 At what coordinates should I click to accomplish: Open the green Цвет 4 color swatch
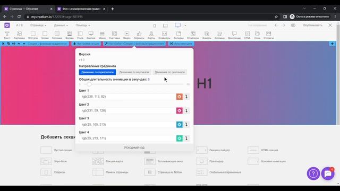point(180,138)
